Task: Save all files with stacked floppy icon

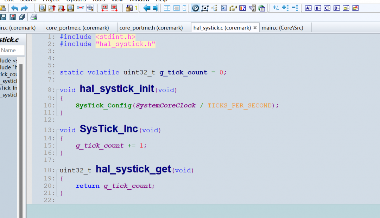Action: pyautogui.click(x=22, y=17)
